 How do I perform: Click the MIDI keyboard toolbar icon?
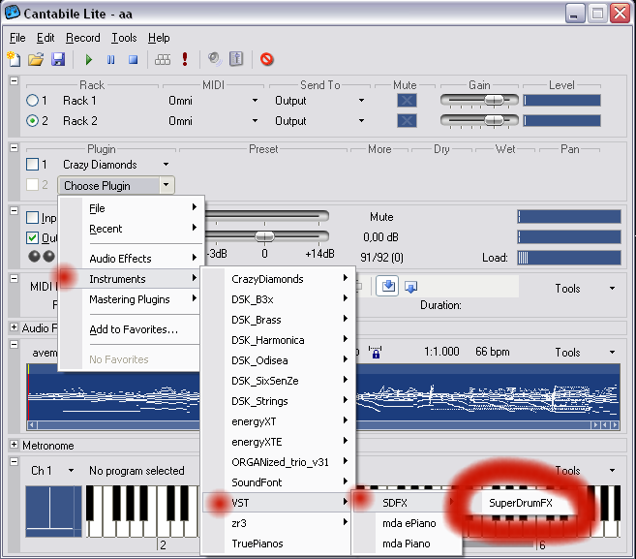pos(163,60)
